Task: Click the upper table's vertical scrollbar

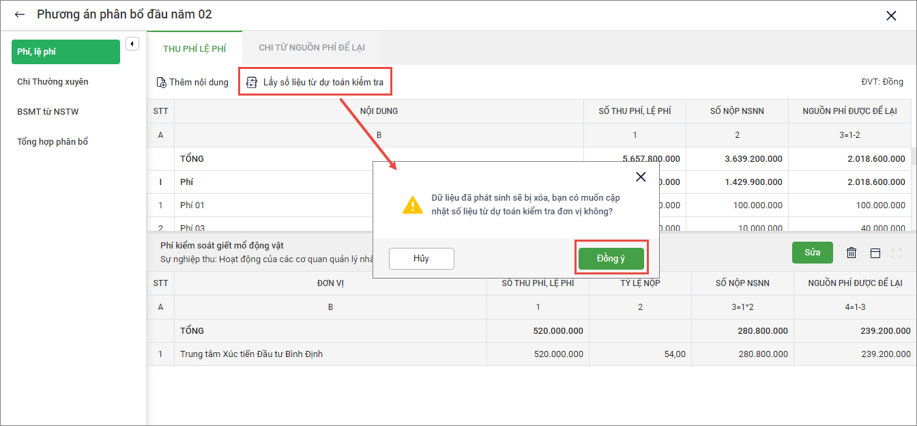Action: [914, 157]
